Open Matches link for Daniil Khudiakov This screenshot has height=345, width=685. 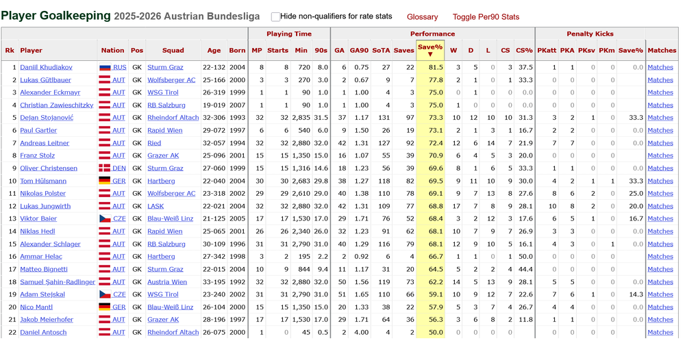tap(660, 67)
